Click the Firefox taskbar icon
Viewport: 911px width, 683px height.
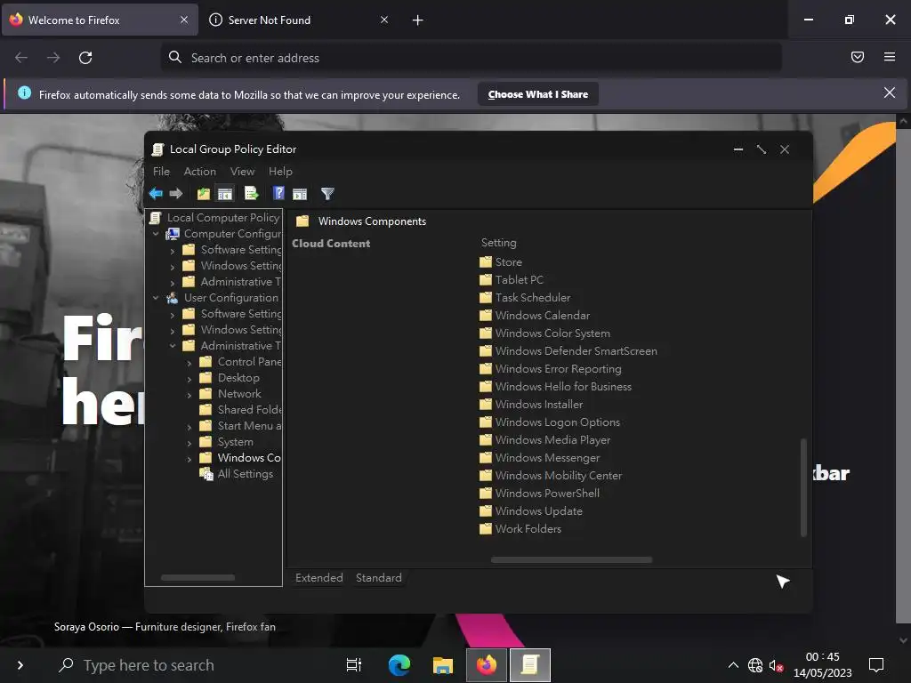click(x=487, y=664)
